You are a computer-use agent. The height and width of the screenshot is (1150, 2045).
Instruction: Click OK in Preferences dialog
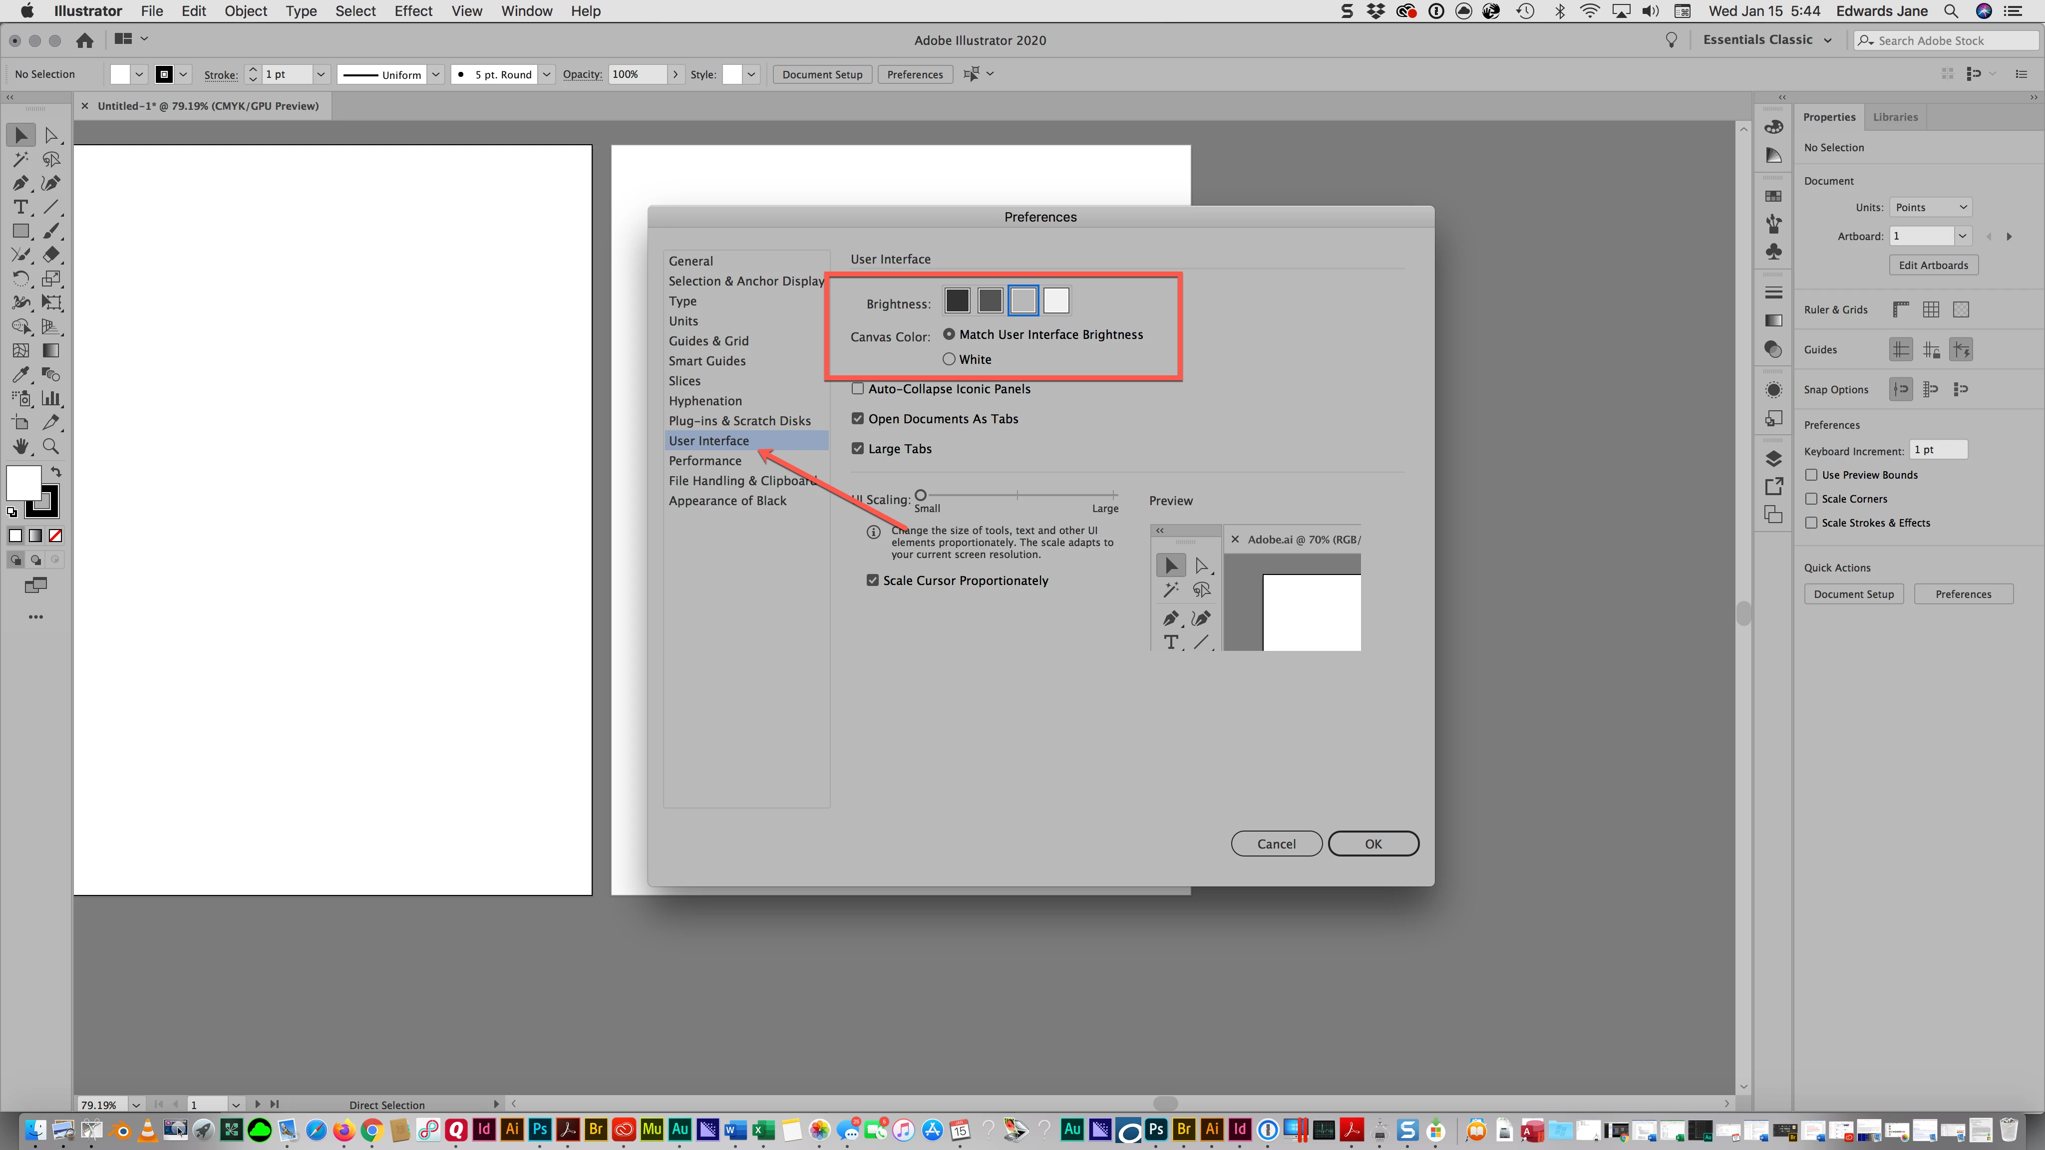click(1372, 844)
